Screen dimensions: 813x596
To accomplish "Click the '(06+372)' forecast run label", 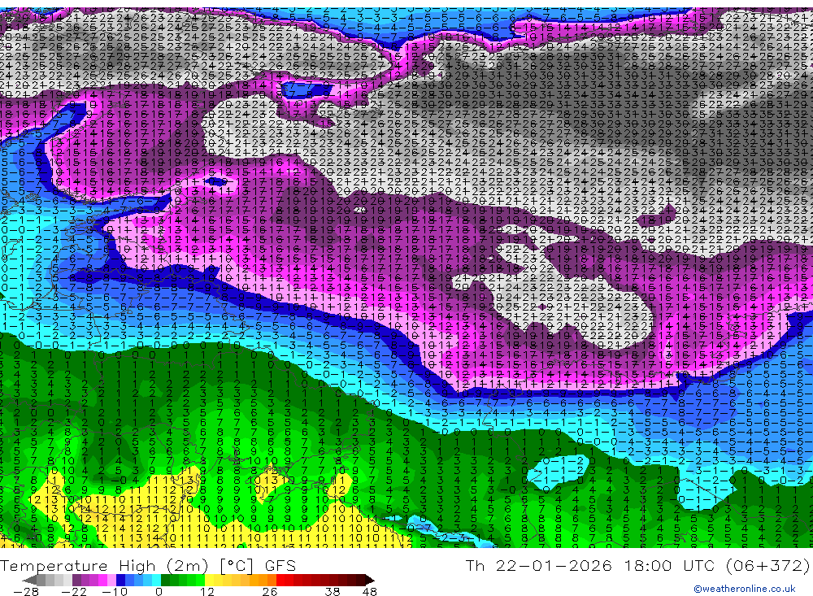I will (768, 566).
